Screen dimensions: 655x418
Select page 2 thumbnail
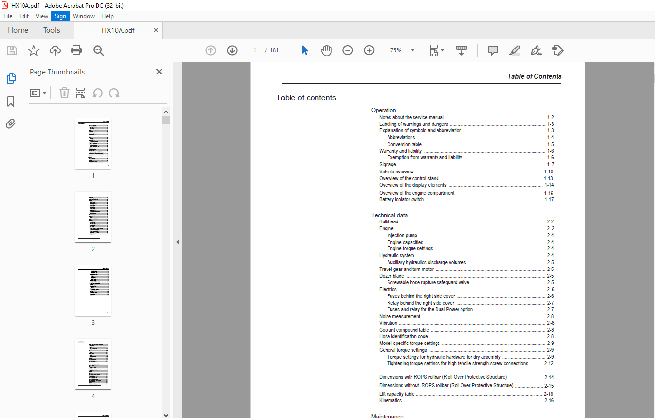point(93,217)
